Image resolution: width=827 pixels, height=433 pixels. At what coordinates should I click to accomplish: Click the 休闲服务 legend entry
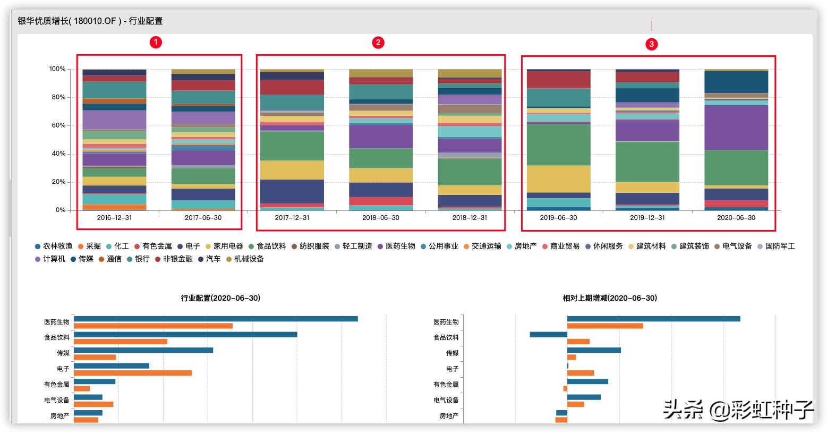tap(604, 247)
